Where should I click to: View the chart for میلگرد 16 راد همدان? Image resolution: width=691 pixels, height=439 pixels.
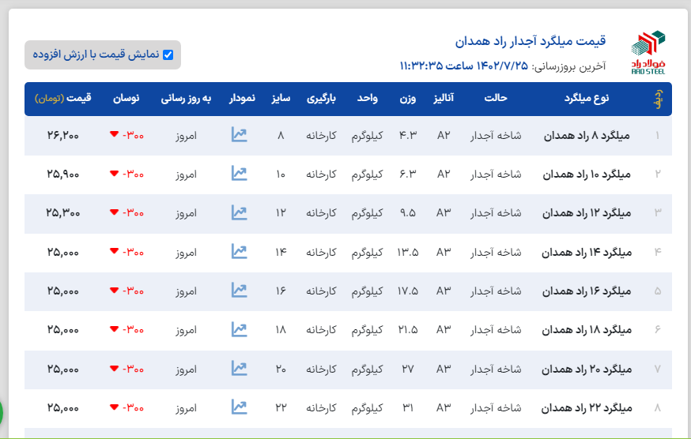pyautogui.click(x=239, y=291)
